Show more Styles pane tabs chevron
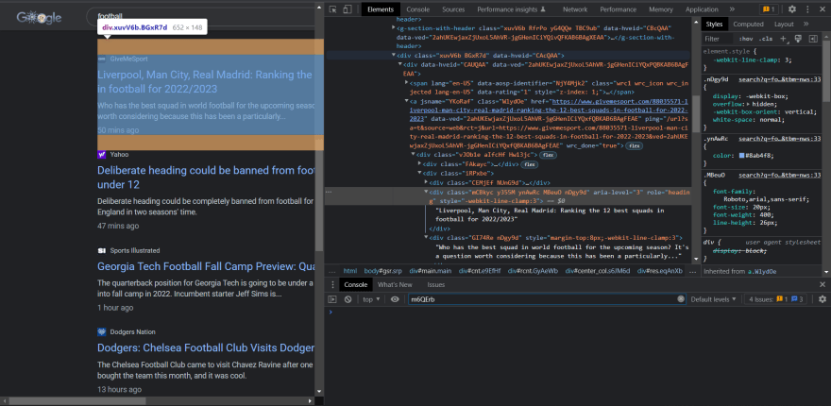 click(x=806, y=24)
